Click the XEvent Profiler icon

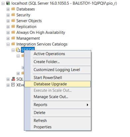click(13, 85)
